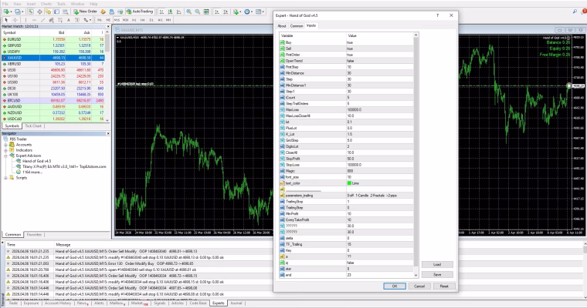Switch chart to H1 timeframe button
The image size is (587, 308).
[134, 20]
